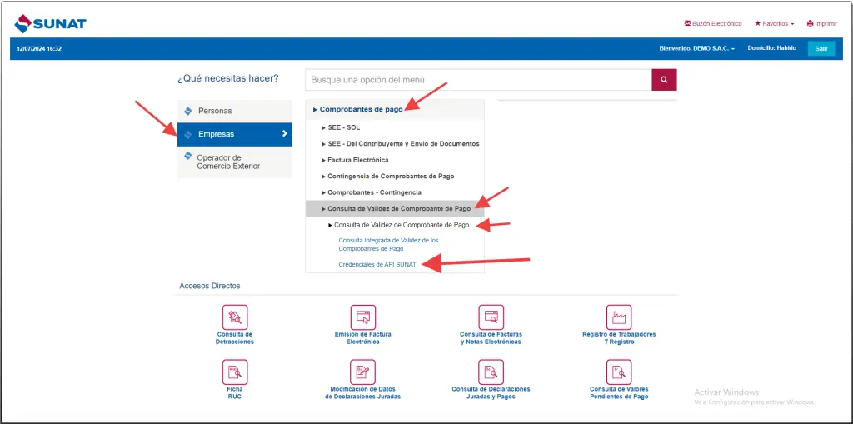Open Consulta Integrada de Validez de Comprobantes
This screenshot has width=853, height=424.
[388, 244]
